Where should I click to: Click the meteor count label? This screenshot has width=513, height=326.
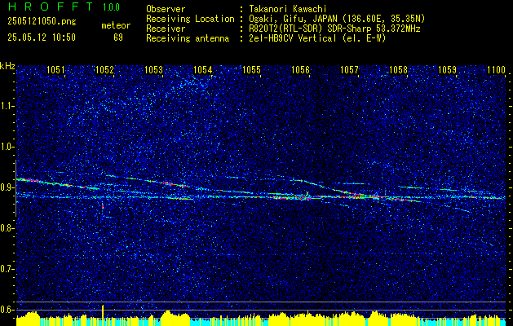pos(116,25)
